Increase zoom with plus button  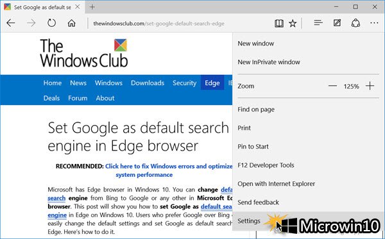(x=370, y=86)
